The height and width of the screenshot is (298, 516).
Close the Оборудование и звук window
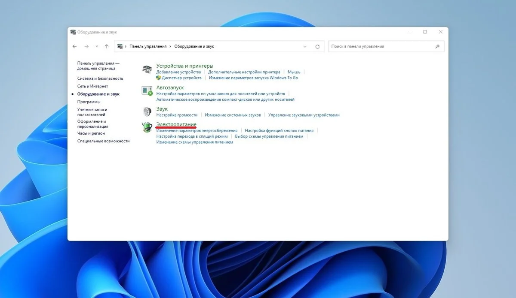click(440, 32)
